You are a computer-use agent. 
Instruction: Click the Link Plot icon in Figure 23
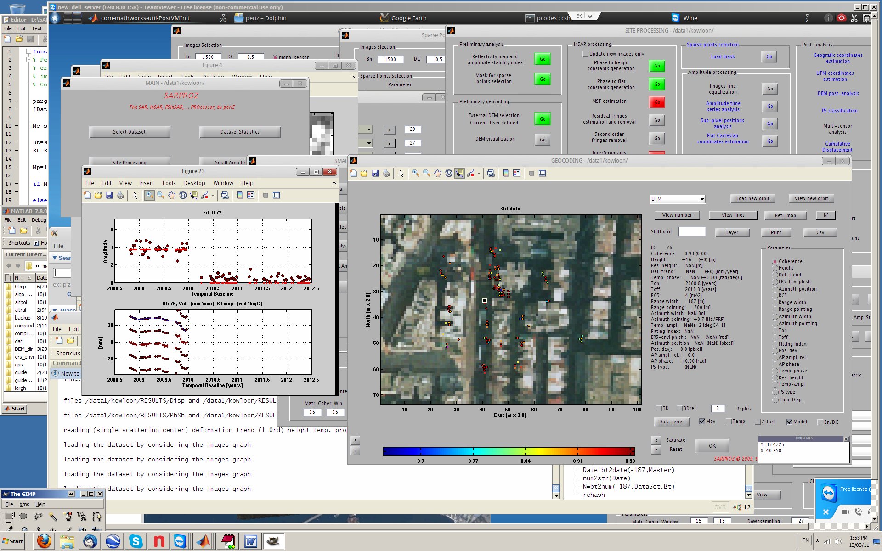pos(225,196)
